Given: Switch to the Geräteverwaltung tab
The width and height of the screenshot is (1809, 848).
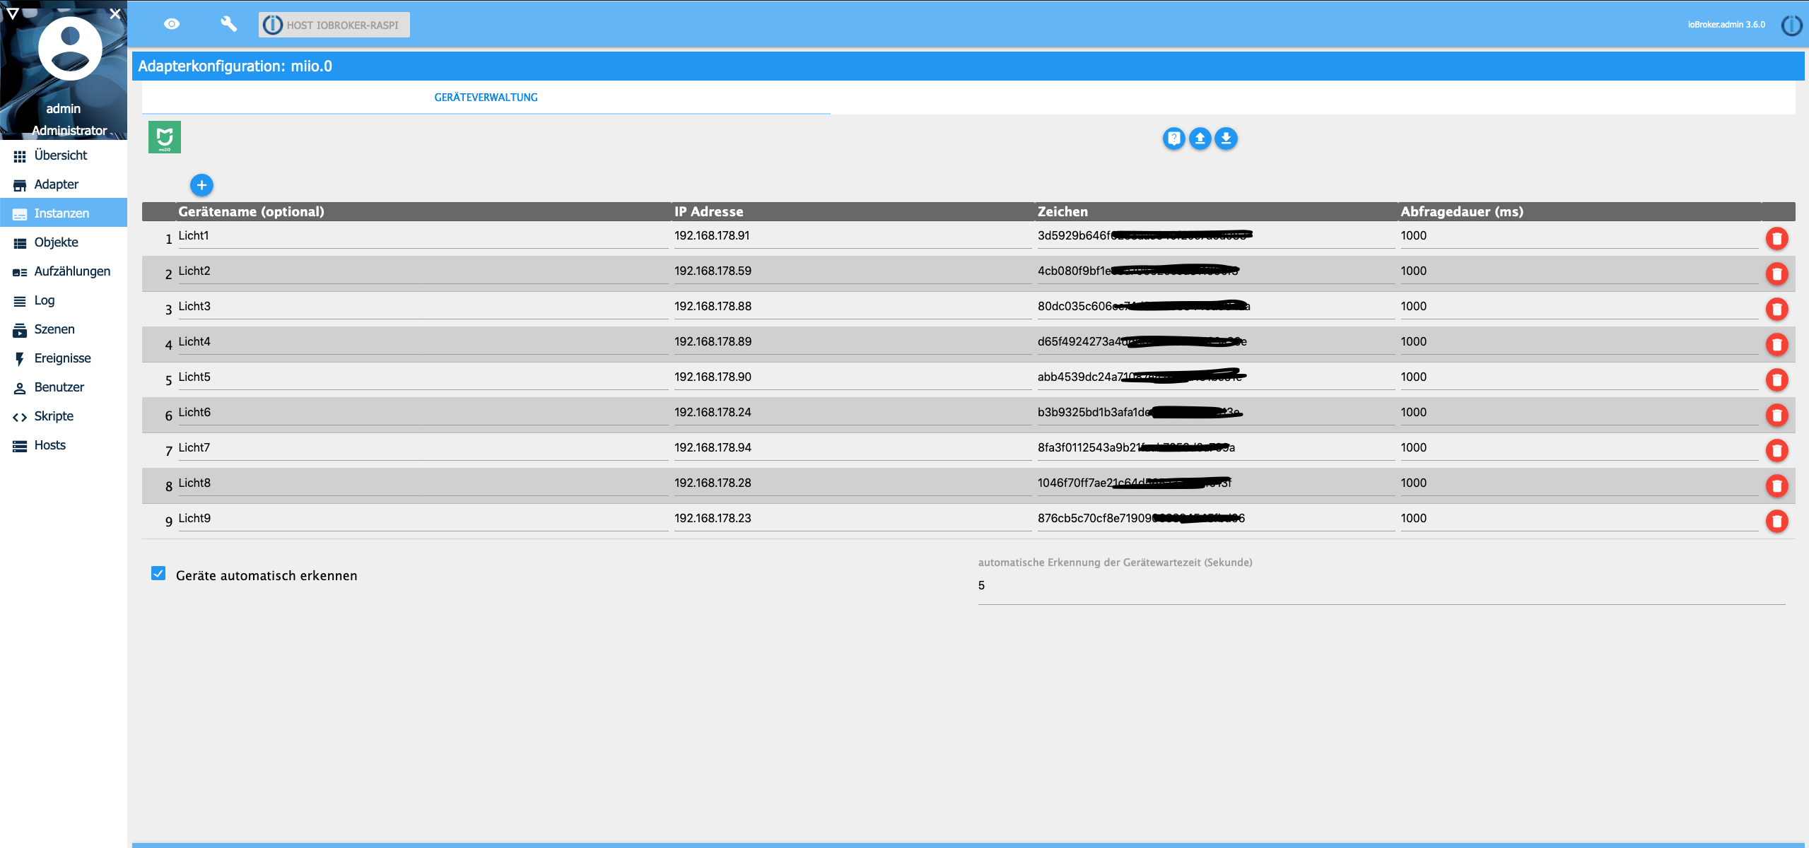Looking at the screenshot, I should pos(486,98).
